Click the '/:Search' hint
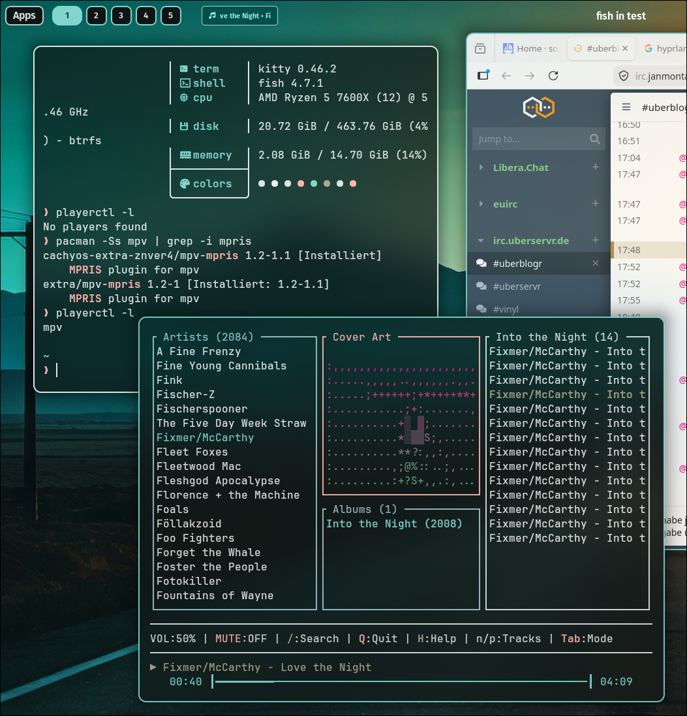This screenshot has height=716, width=687. [313, 638]
